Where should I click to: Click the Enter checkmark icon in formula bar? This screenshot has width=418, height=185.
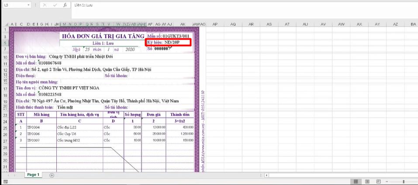click(55, 5)
